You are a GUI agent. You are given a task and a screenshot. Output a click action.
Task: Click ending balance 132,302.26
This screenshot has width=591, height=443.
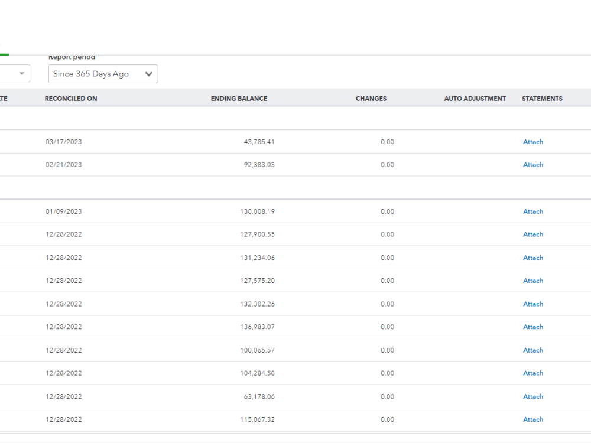[x=258, y=304]
